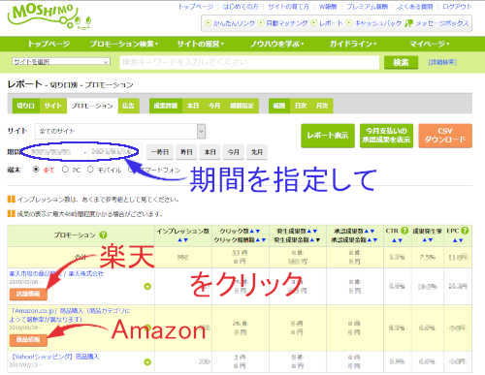The image size is (485, 375).
Task: Click the レポート表示 button
Action: tap(328, 136)
